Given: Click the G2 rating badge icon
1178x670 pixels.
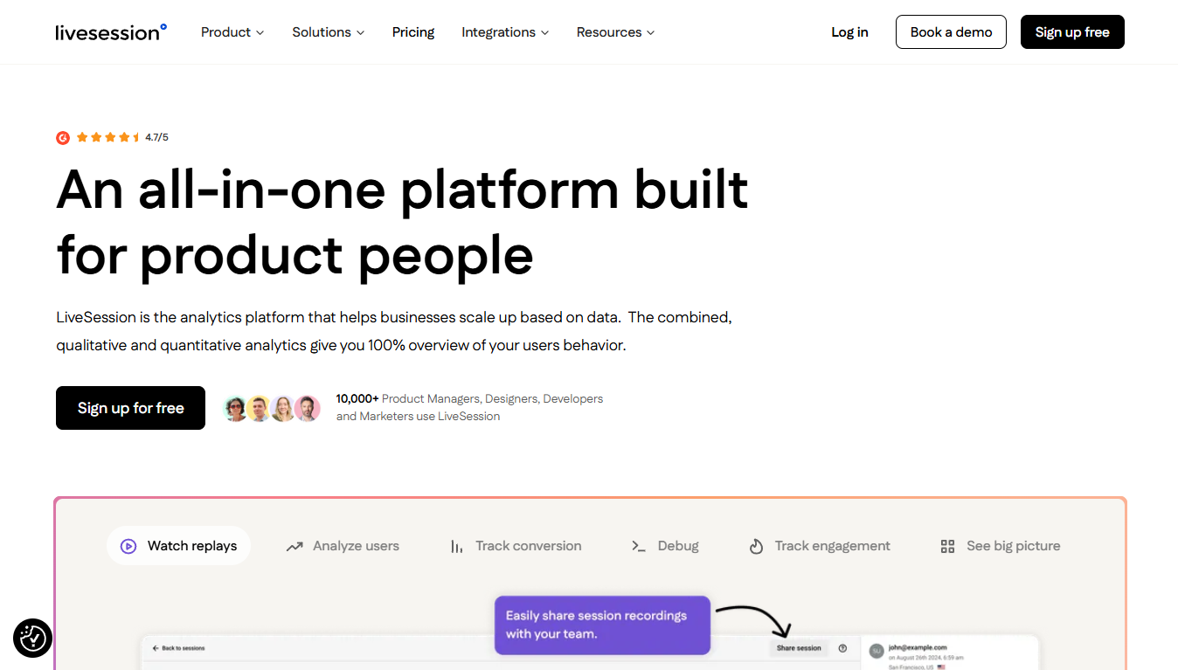Looking at the screenshot, I should [63, 137].
